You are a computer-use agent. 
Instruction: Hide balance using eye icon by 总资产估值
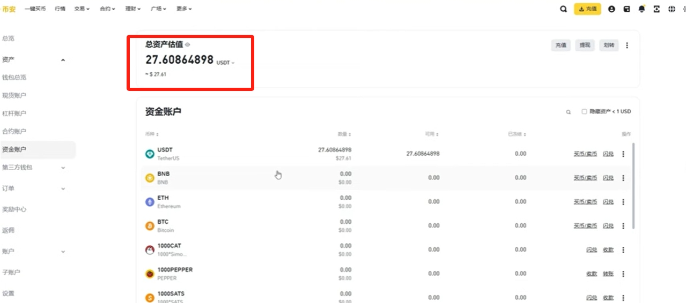(x=188, y=45)
